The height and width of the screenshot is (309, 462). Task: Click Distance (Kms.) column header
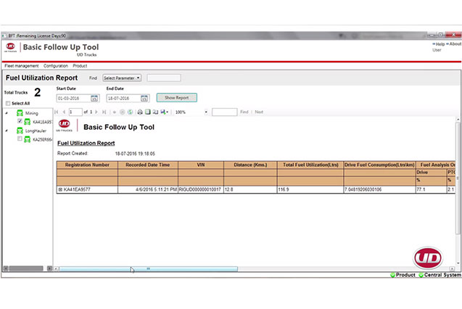(x=250, y=165)
